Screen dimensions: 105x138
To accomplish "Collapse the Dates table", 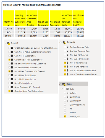I will pyautogui.click(x=61, y=84).
